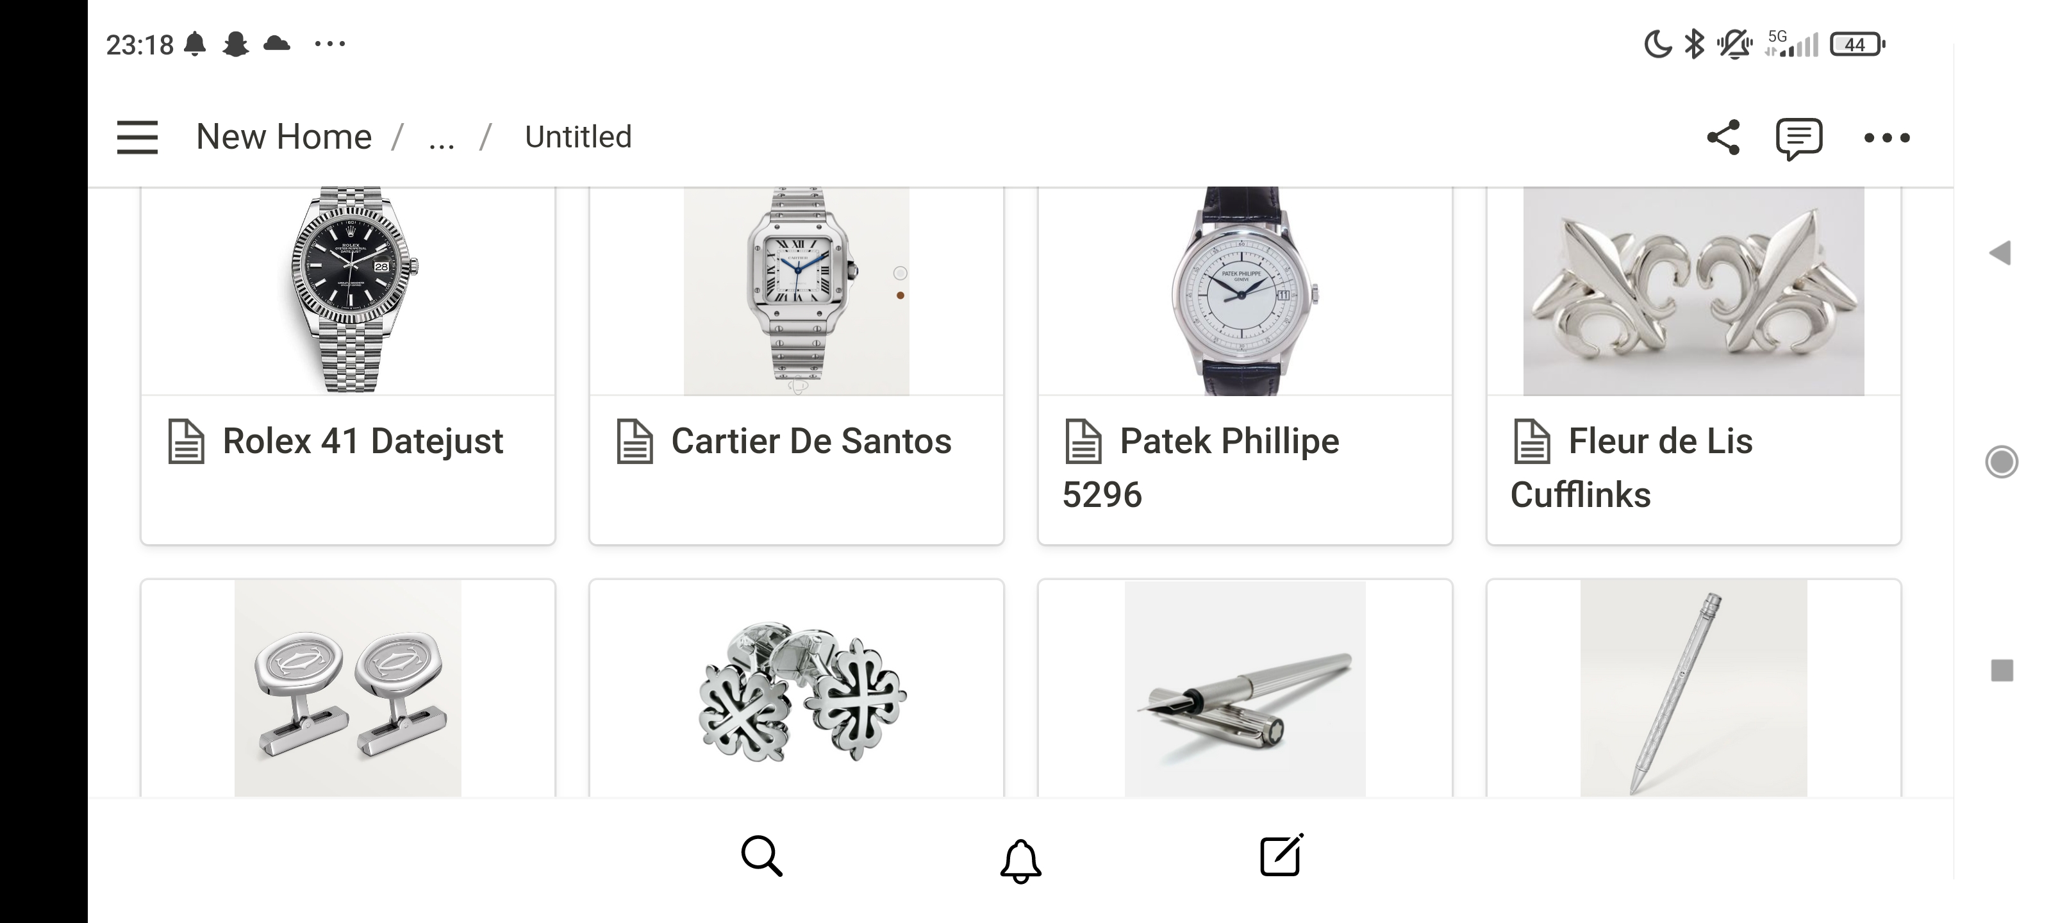Tap the Cartier oval cufflinks thumbnail

click(348, 689)
